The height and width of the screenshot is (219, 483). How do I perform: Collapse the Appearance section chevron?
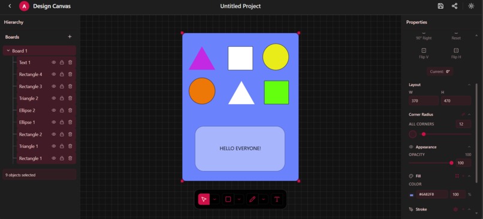469,147
